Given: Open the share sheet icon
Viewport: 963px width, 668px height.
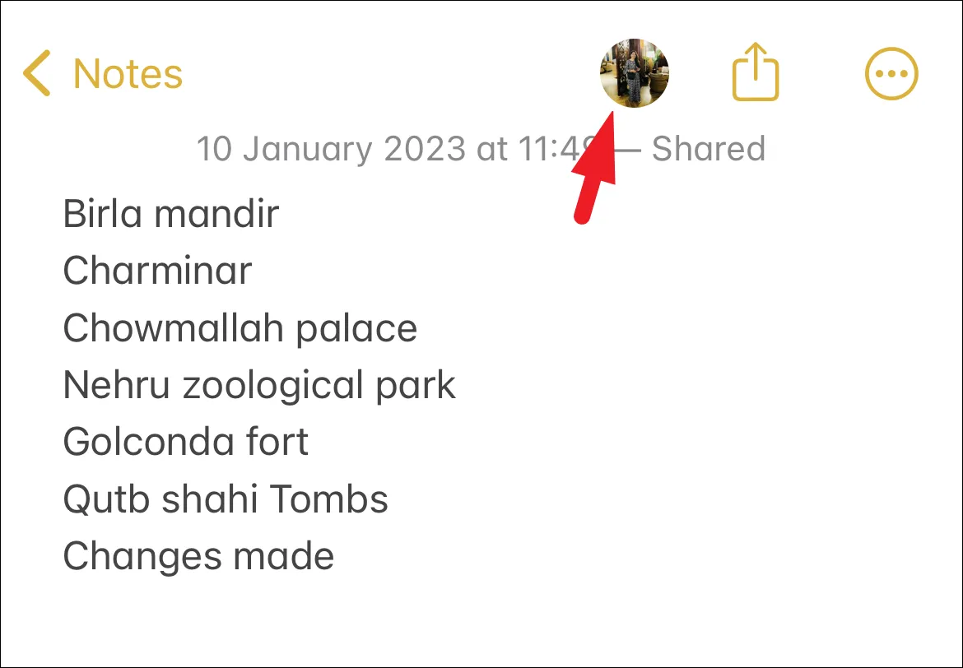Looking at the screenshot, I should 756,72.
